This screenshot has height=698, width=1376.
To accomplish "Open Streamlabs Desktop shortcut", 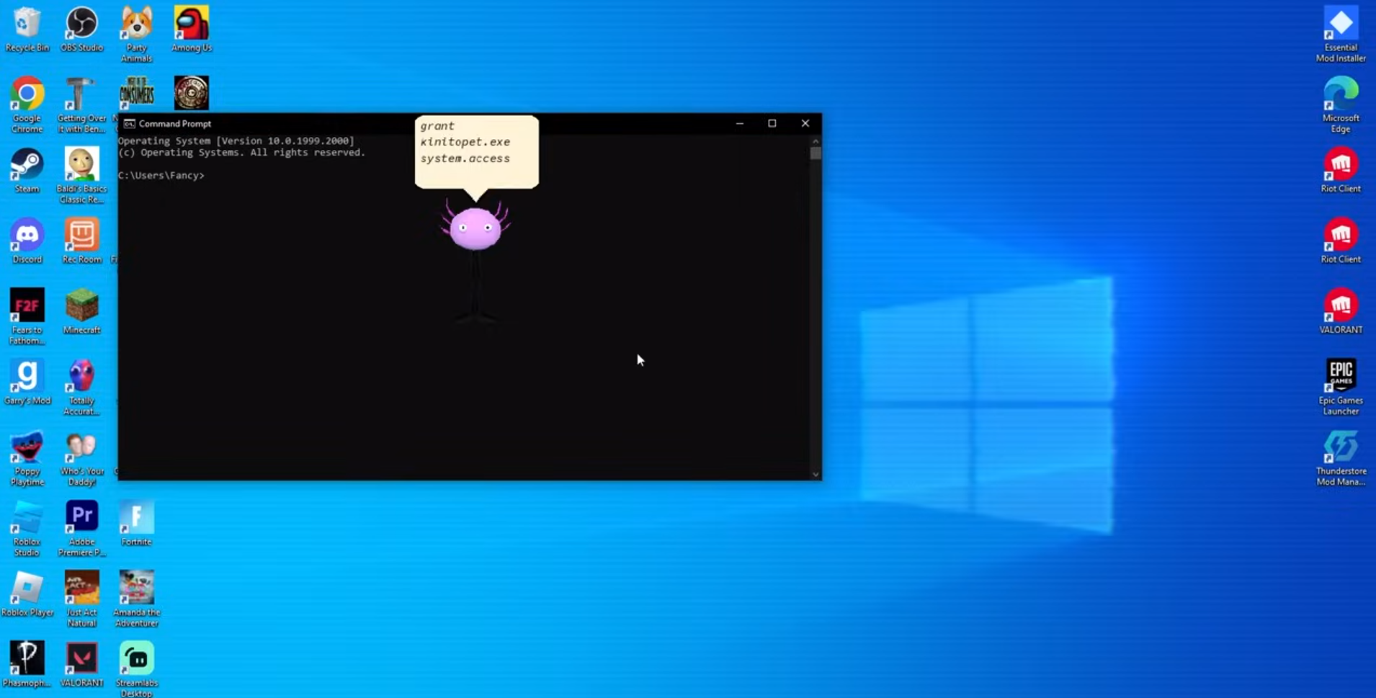I will tap(136, 669).
